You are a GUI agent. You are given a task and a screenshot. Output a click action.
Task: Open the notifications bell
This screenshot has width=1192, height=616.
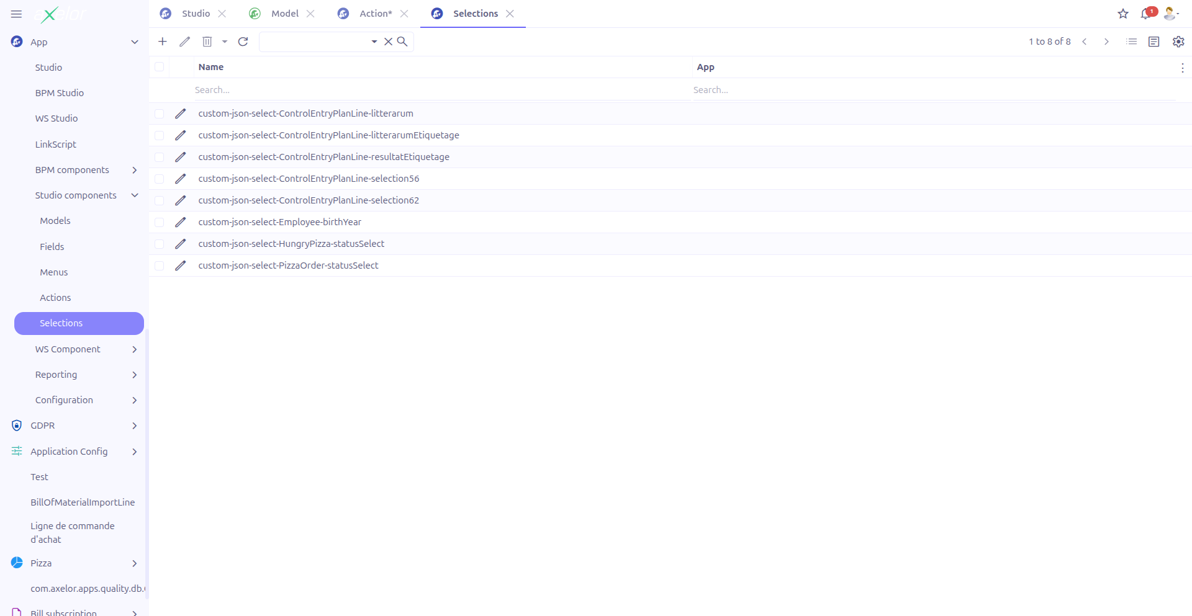(x=1145, y=14)
